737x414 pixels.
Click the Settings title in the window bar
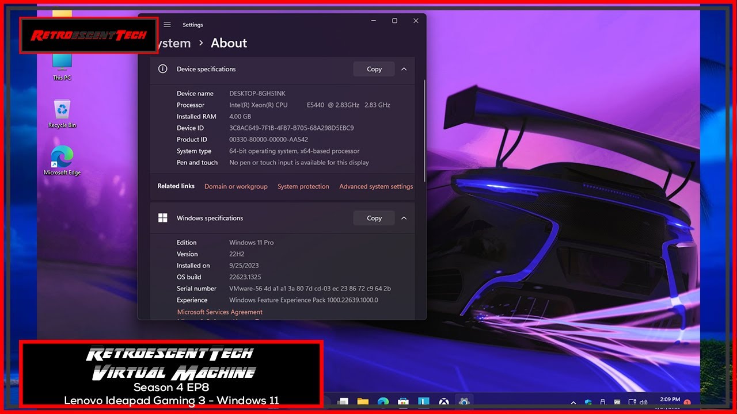pyautogui.click(x=193, y=25)
